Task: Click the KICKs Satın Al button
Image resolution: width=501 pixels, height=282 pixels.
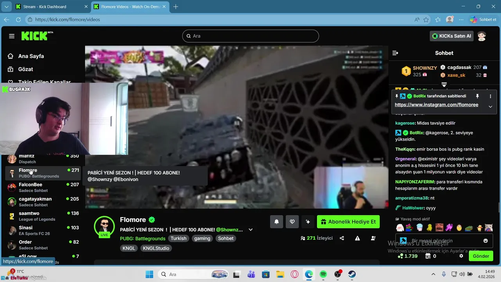Action: (452, 36)
